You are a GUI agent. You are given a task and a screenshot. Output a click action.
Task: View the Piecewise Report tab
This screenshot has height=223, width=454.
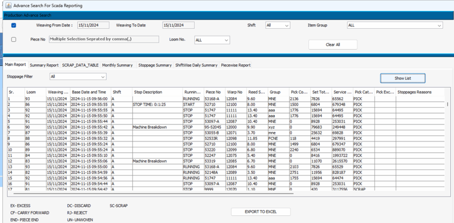coord(235,65)
